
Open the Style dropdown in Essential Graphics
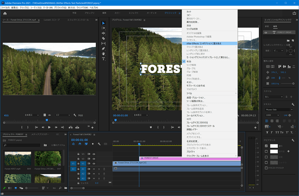tap(274, 97)
